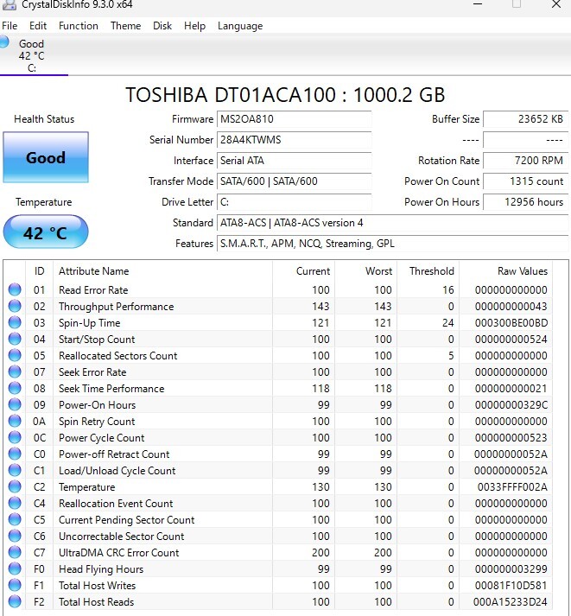Screen dimensions: 571x616
Task: Click the Features field listing S.M.A.R.T., APM
Action: tap(392, 244)
